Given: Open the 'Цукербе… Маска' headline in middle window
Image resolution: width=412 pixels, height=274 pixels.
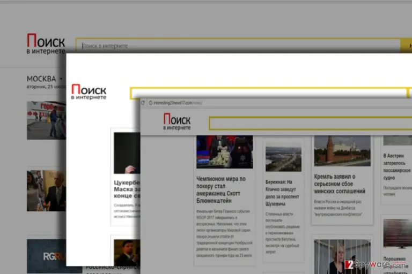Looking at the screenshot, I should point(127,189).
